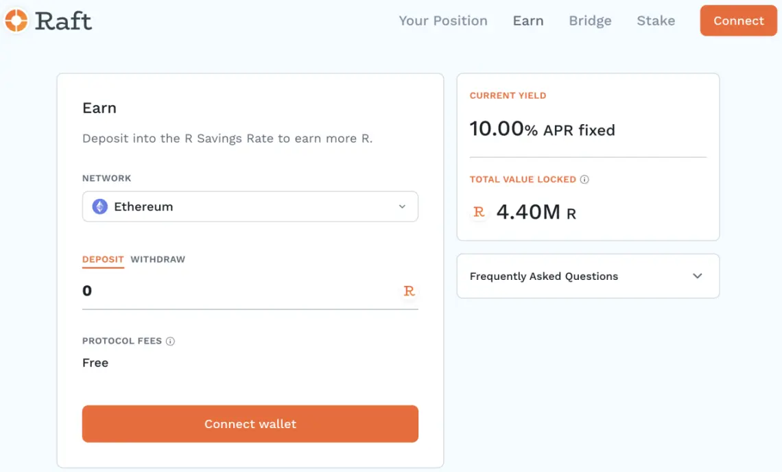Click the R token icon beside 4.40M

coord(479,212)
